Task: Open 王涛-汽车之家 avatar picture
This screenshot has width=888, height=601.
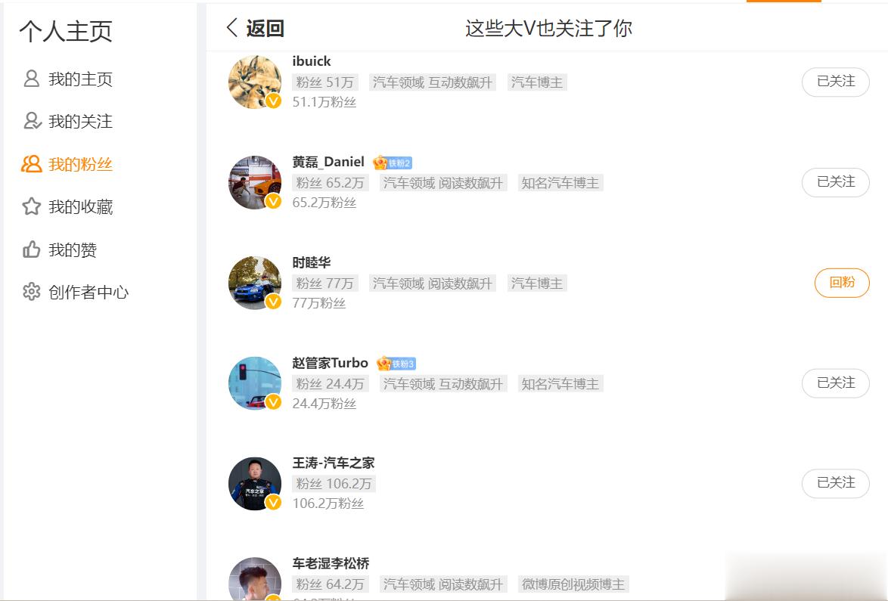Action: point(255,484)
